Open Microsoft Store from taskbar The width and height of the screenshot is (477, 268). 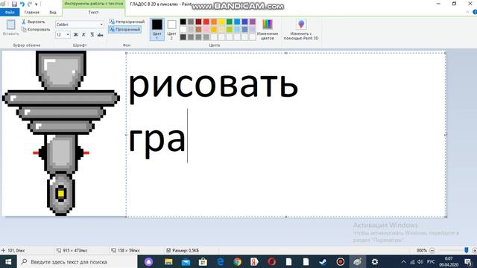[x=203, y=261]
